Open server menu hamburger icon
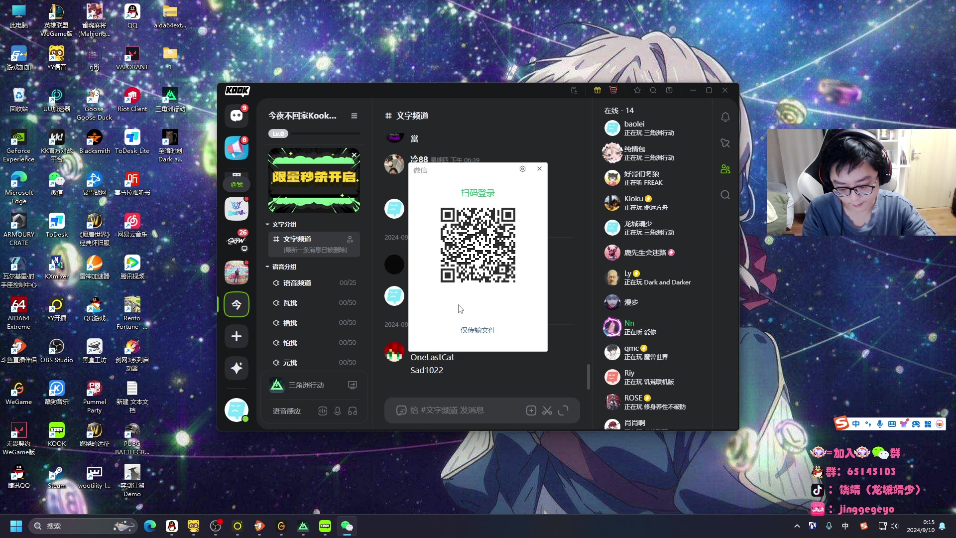The height and width of the screenshot is (538, 956). tap(354, 116)
